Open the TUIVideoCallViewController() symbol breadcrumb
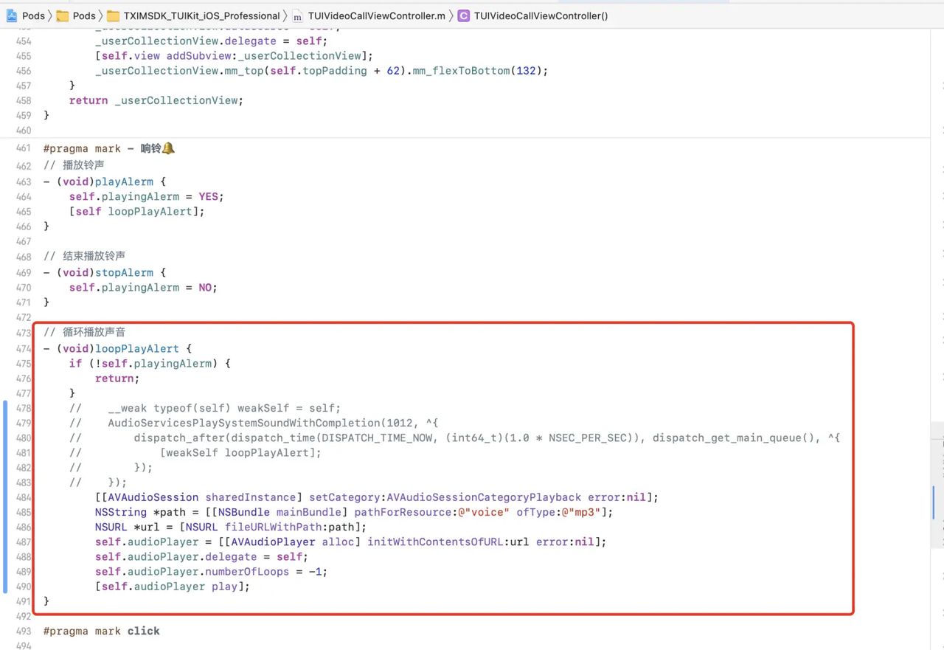944x650 pixels. tap(533, 15)
